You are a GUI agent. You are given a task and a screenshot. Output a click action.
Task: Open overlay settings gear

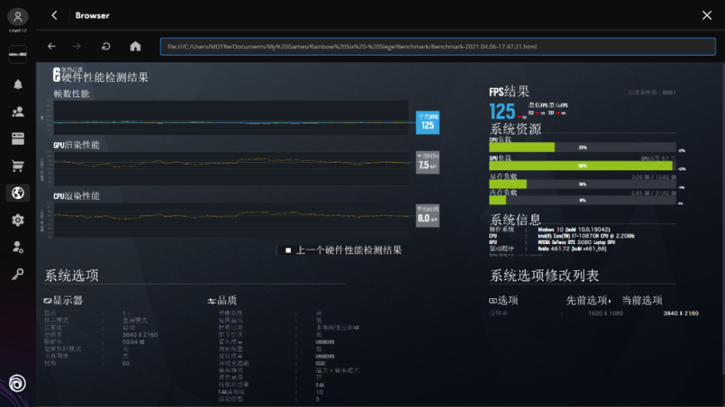tap(17, 220)
